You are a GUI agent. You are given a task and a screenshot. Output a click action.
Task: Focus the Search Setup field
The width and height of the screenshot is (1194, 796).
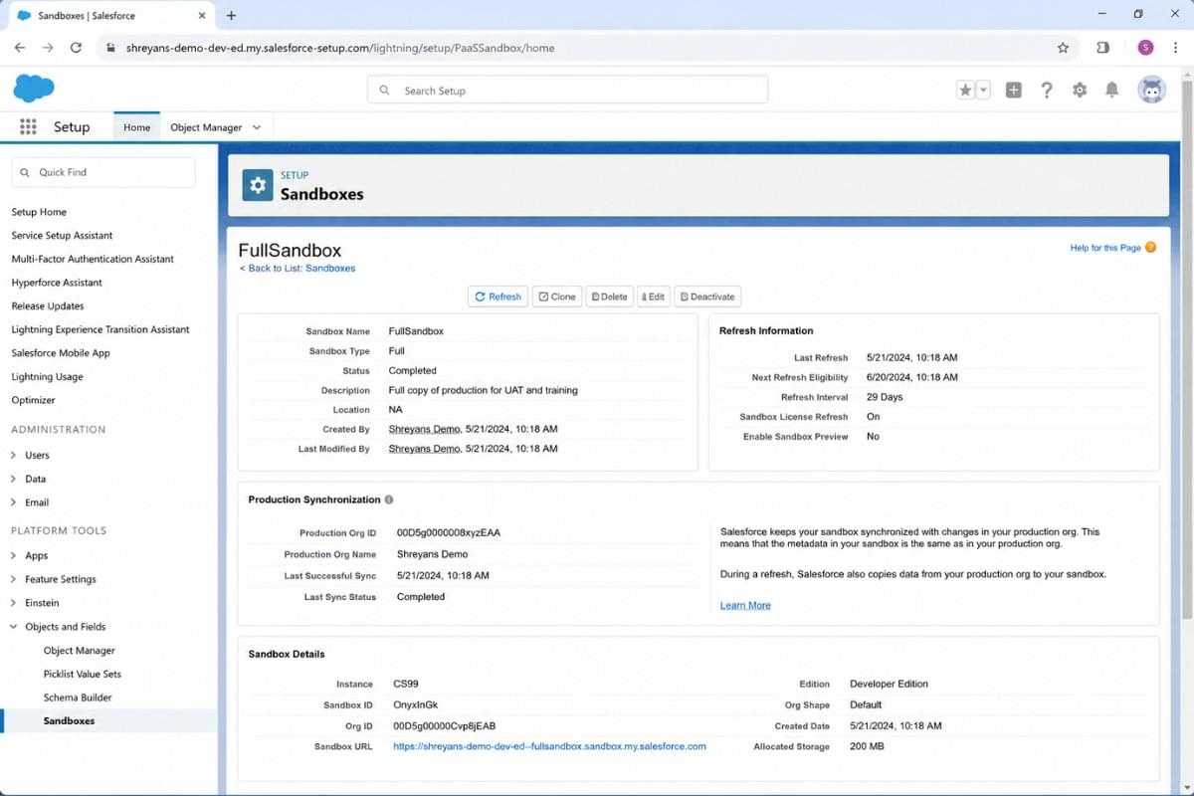click(567, 91)
